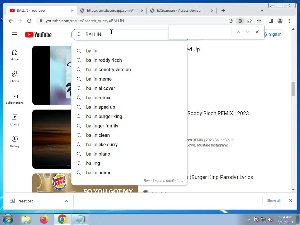This screenshot has width=300, height=225.
Task: Select suggestion "ballin meme"
Action: click(129, 79)
